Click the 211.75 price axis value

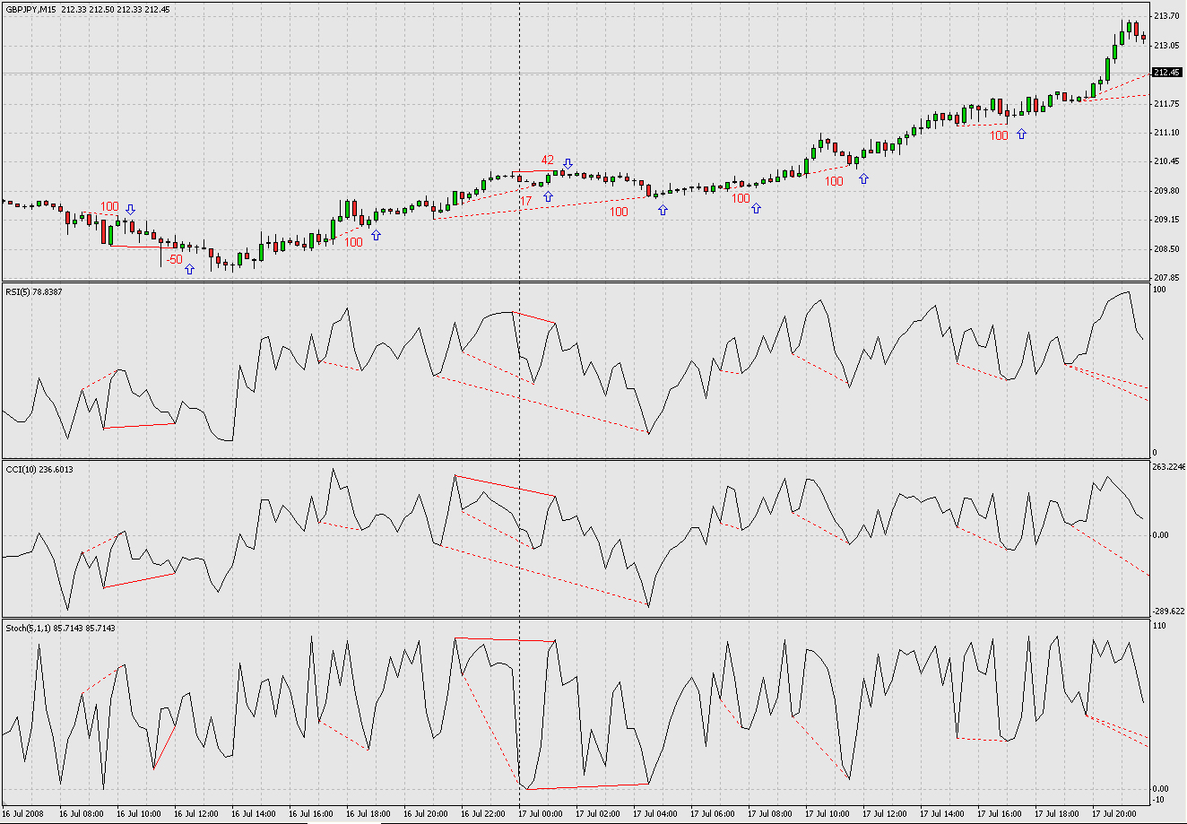[x=1166, y=104]
